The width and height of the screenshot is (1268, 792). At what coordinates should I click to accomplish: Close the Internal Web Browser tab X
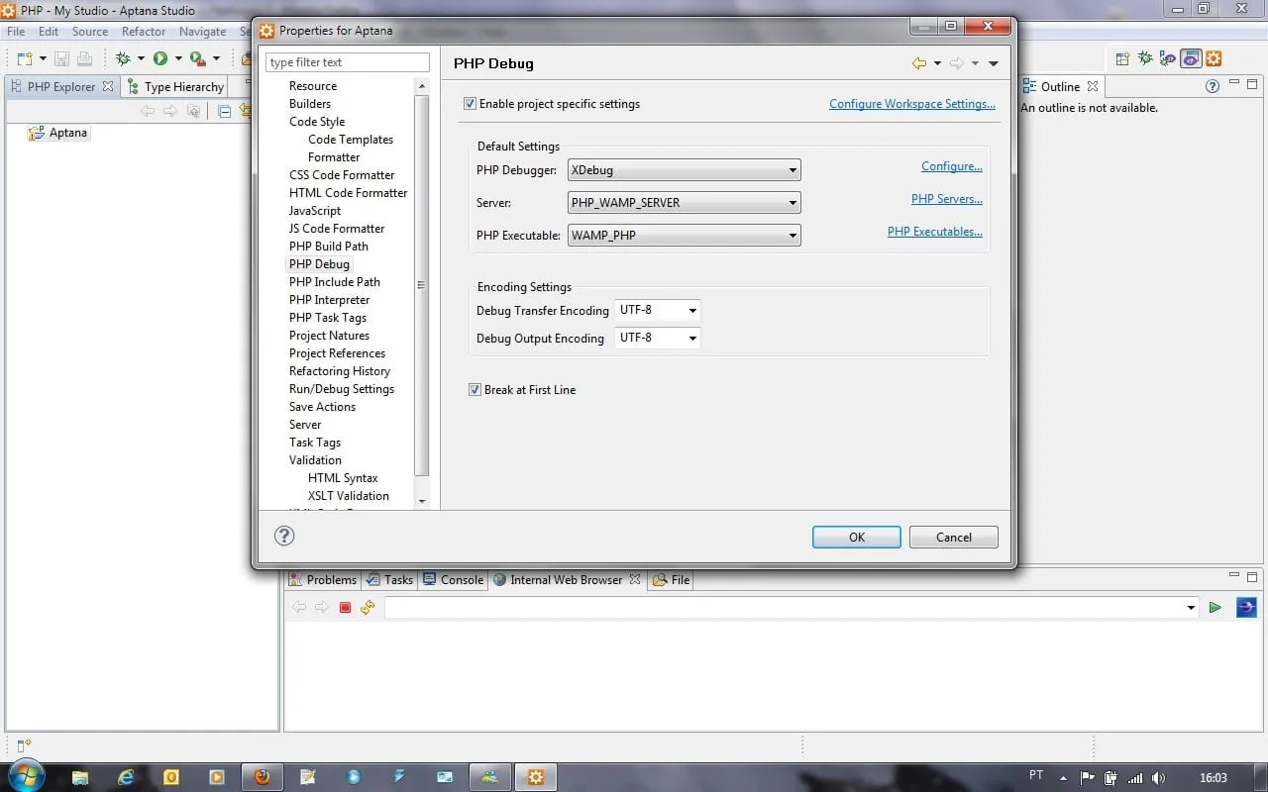635,579
